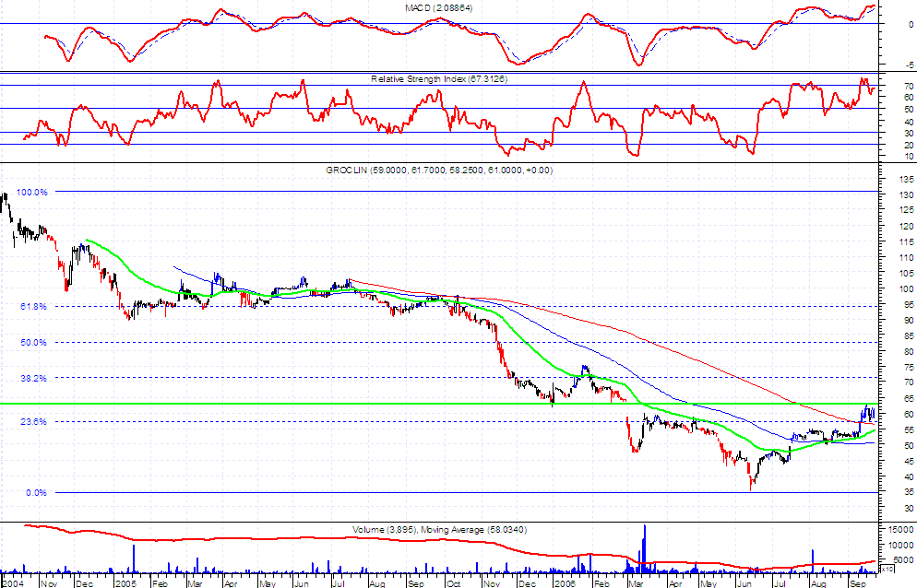Click the 120 price axis value

point(908,226)
